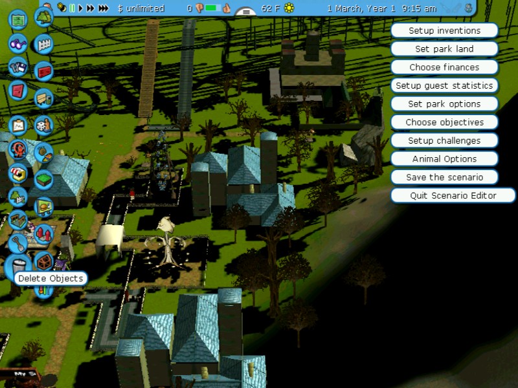Set game speed to fastest triple arrow
The height and width of the screenshot is (388, 518).
click(103, 8)
